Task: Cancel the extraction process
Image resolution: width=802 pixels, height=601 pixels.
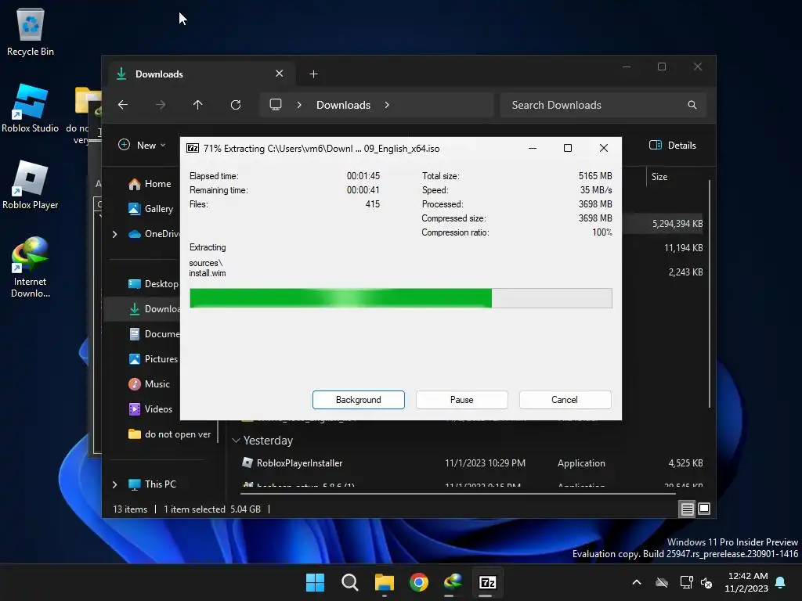Action: [565, 400]
